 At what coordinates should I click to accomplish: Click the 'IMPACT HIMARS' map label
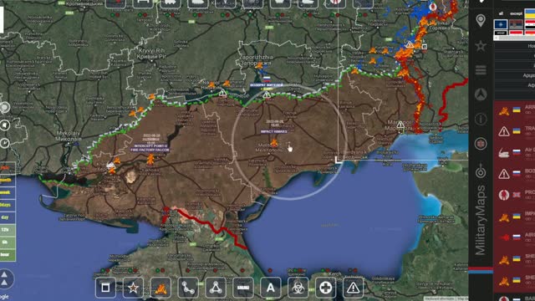[x=273, y=131]
